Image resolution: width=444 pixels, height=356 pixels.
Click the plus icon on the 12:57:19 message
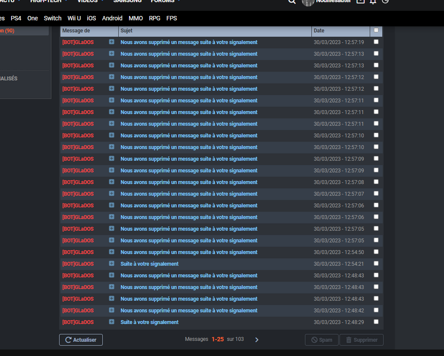click(111, 42)
